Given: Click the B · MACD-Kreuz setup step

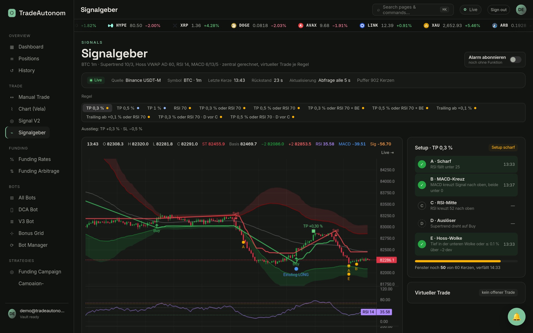Looking at the screenshot, I should coord(466,185).
